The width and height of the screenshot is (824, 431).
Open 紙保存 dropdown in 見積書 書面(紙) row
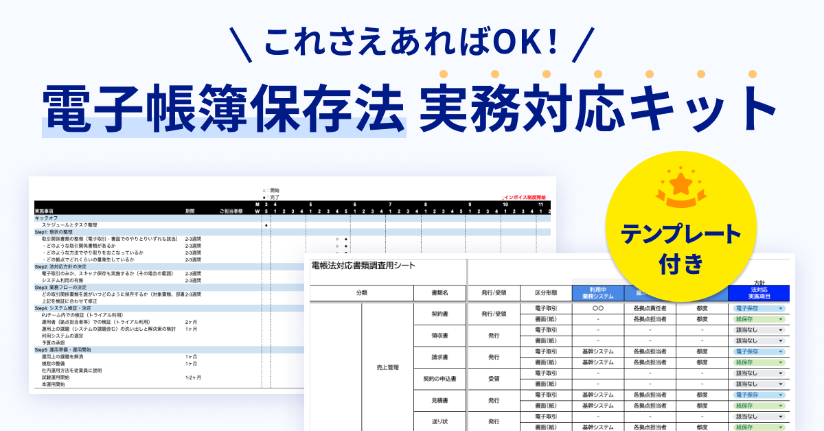758,406
